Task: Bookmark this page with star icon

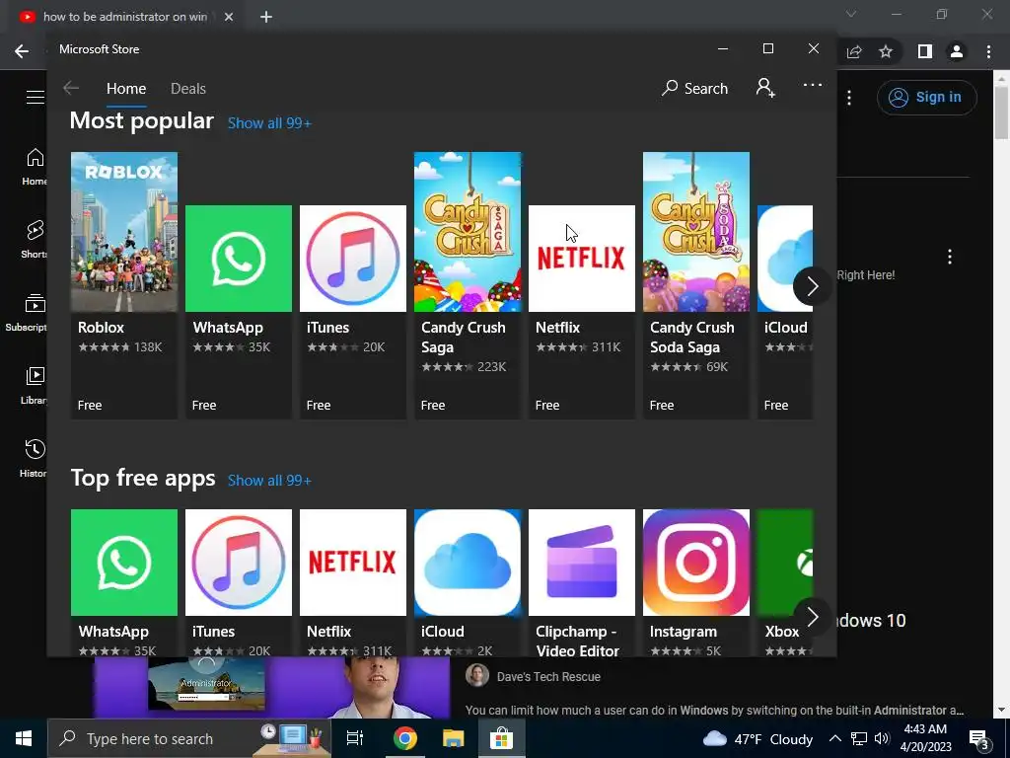Action: point(886,51)
